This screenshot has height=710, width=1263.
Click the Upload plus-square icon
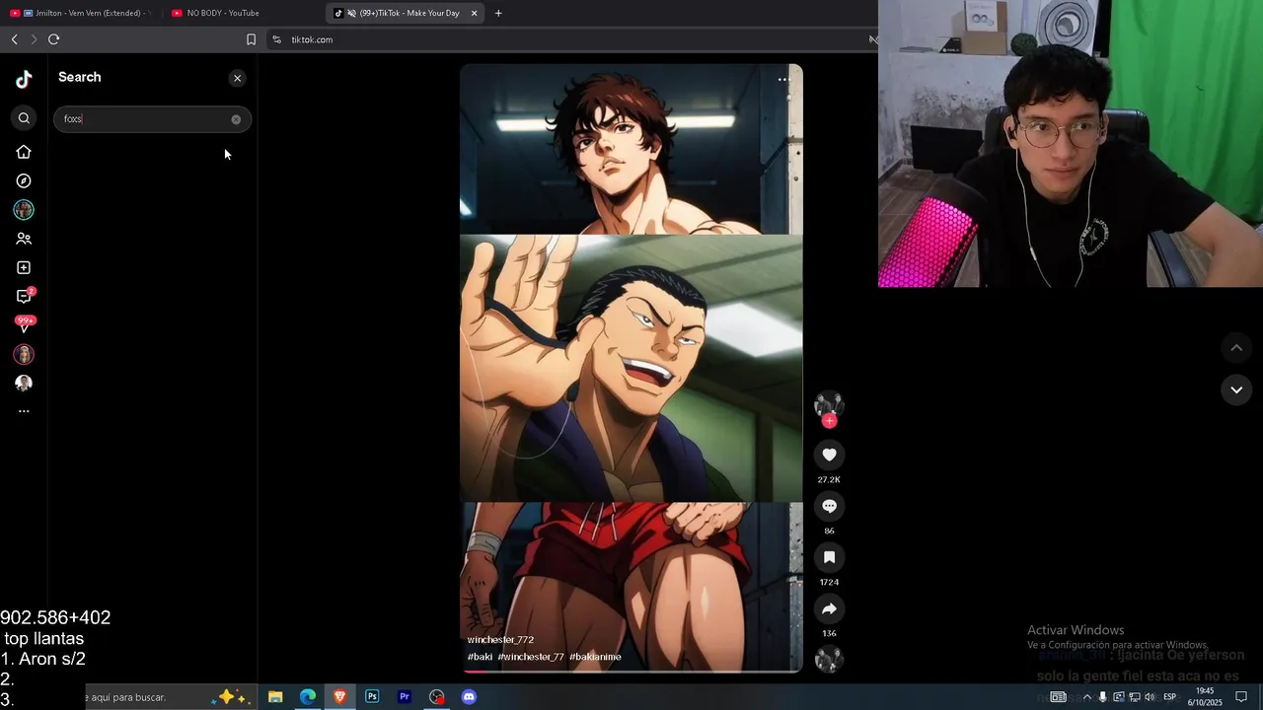[x=24, y=267]
